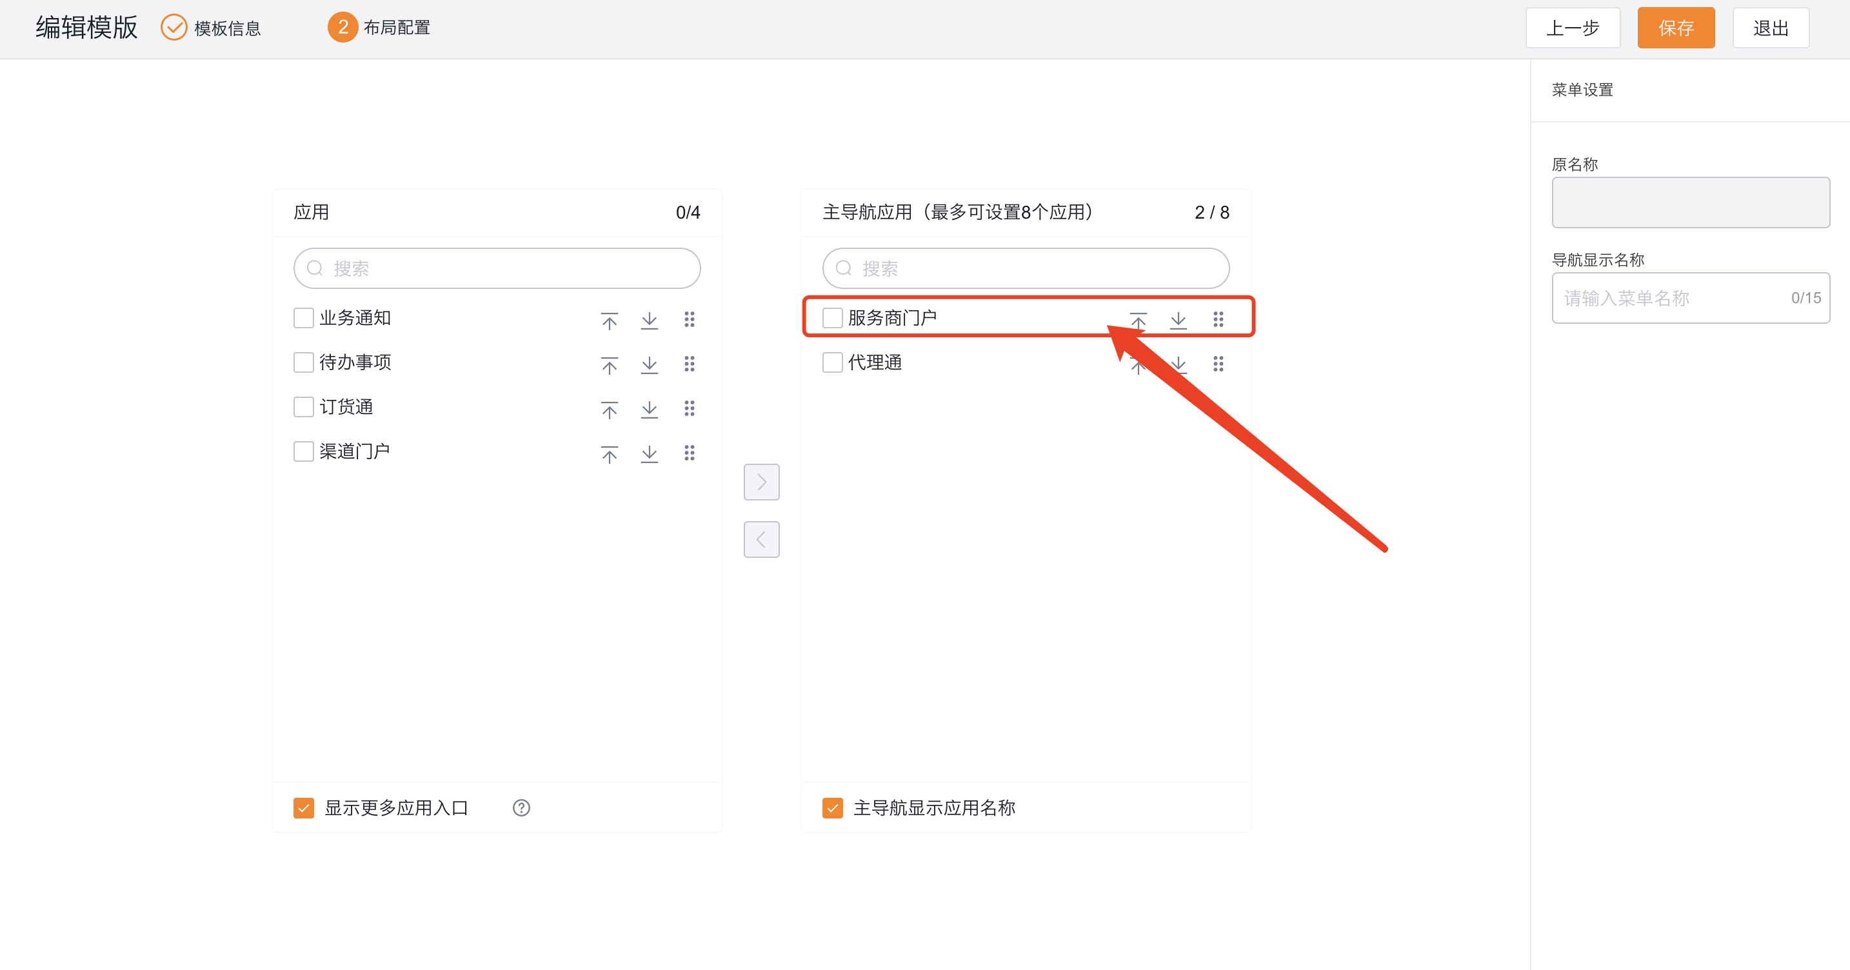Check the 业务通知 checkbox

(x=304, y=318)
